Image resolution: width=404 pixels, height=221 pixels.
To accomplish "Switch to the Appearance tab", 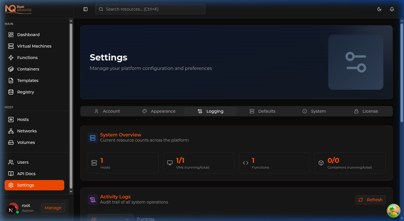I will pos(159,111).
